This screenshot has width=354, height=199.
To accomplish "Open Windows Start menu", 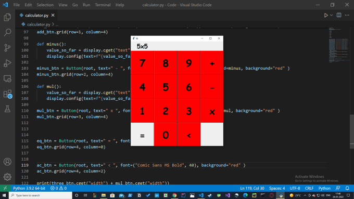I will 4,195.
